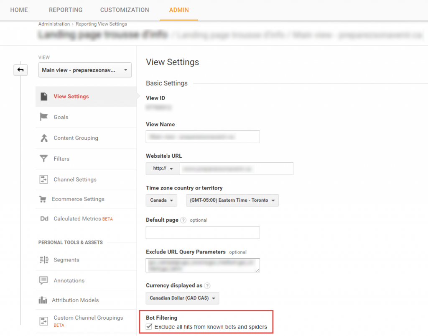Open the Main view selector dropdown

pos(85,70)
